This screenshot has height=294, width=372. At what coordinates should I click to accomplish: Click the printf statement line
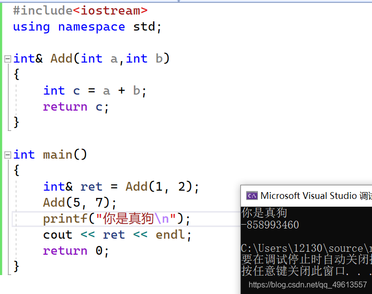[x=117, y=219]
